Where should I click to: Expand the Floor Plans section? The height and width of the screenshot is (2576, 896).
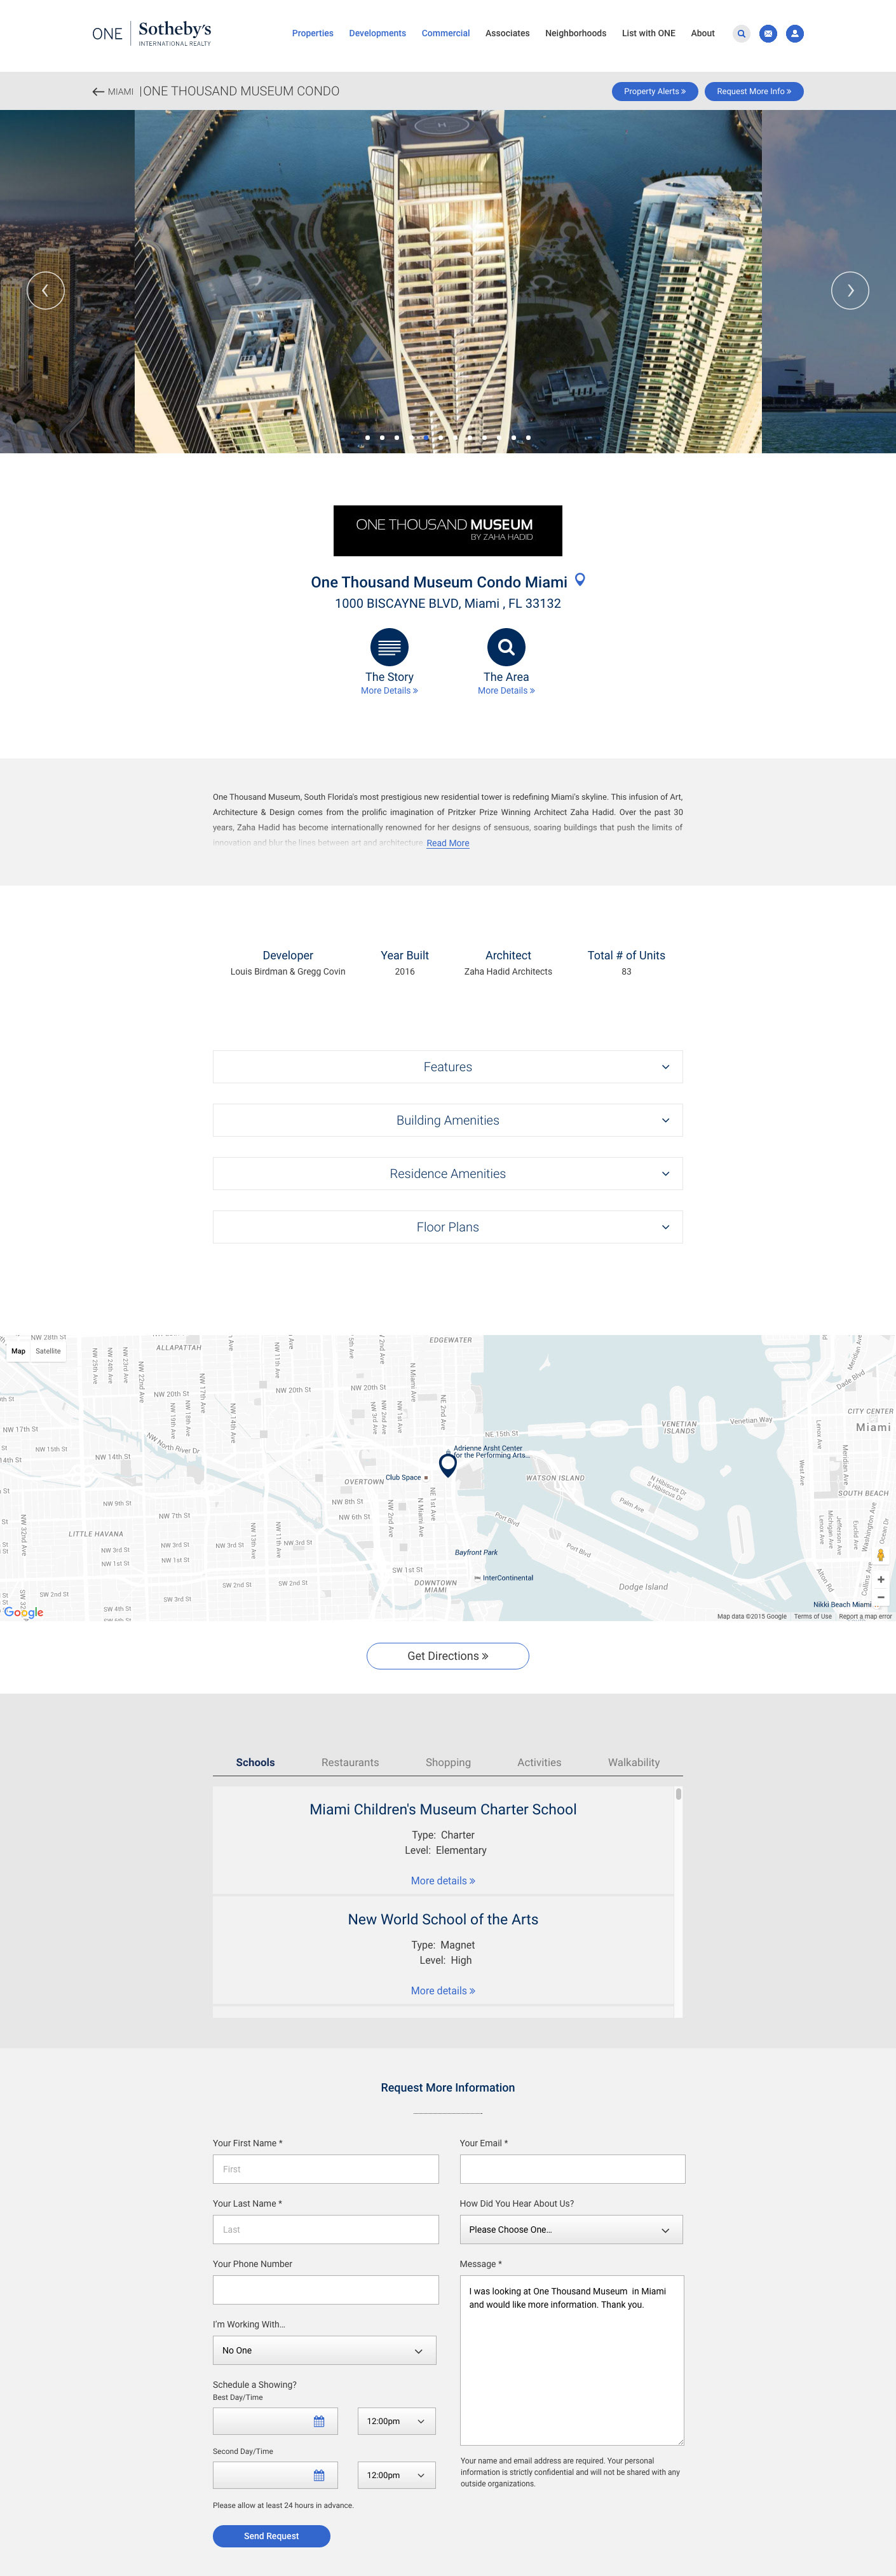tap(448, 1227)
